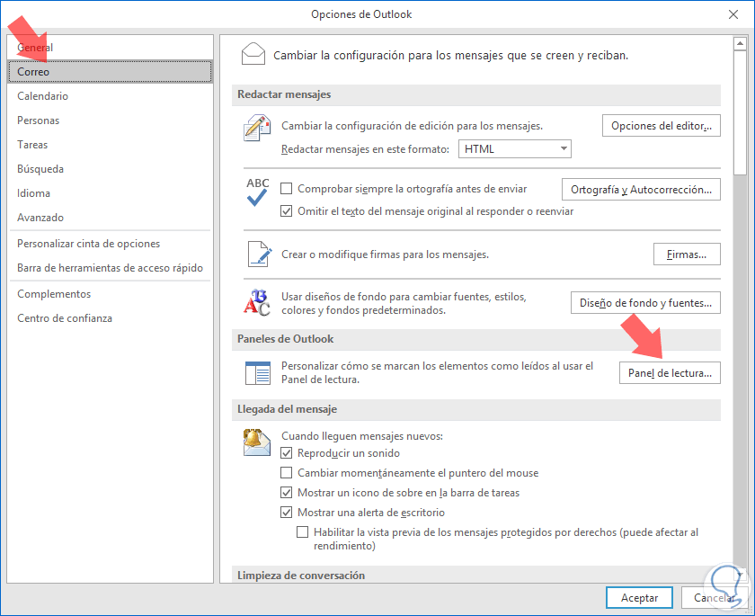This screenshot has width=755, height=616.
Task: Toggle Reproducir un sonido checkbox
Action: (x=287, y=452)
